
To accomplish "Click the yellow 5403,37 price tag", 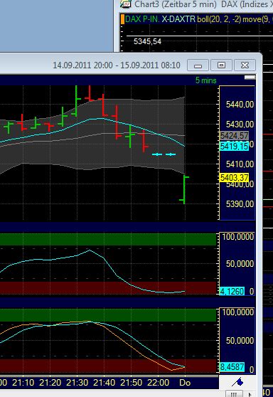I will (235, 177).
